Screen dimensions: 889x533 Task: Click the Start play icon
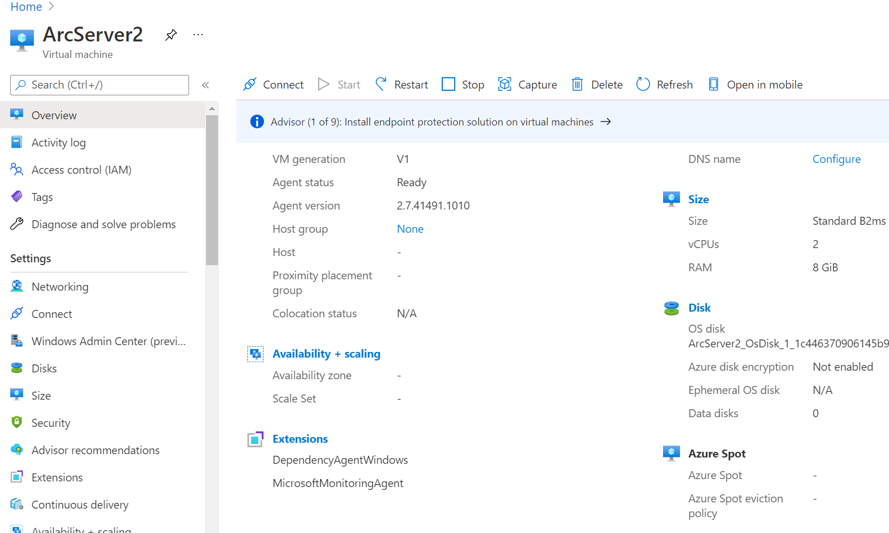(324, 85)
